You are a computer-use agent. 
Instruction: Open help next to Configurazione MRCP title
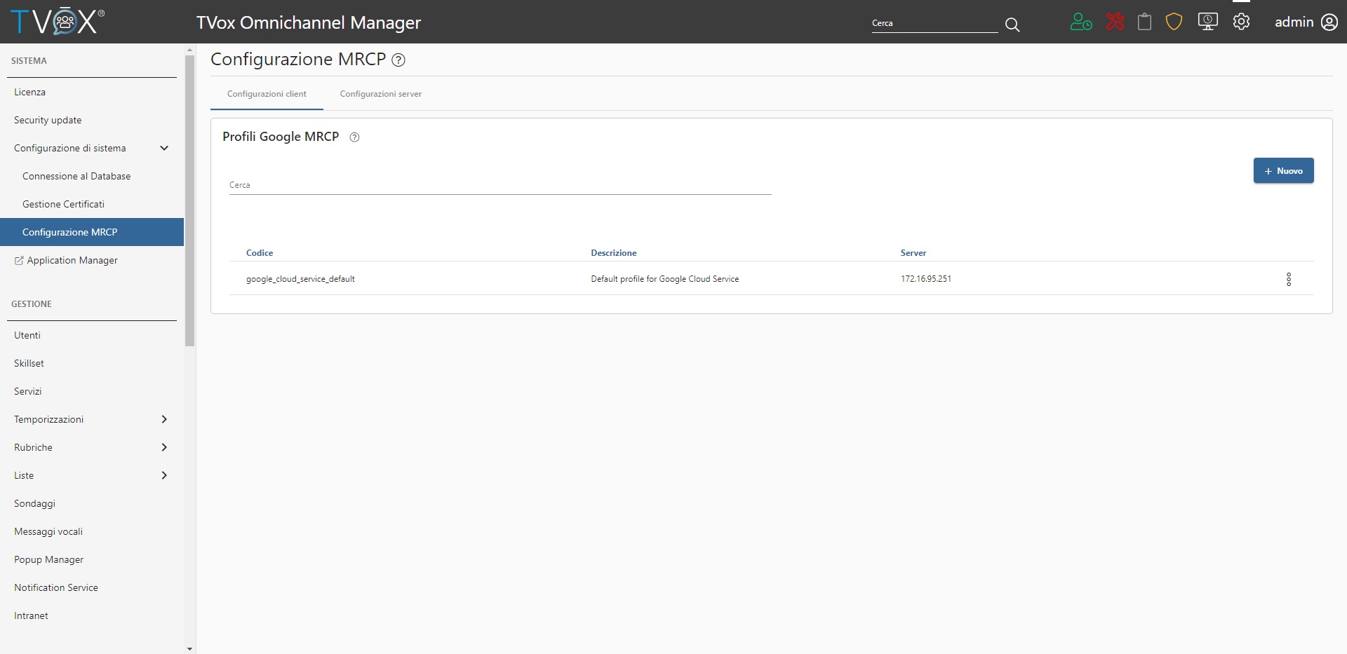[398, 60]
